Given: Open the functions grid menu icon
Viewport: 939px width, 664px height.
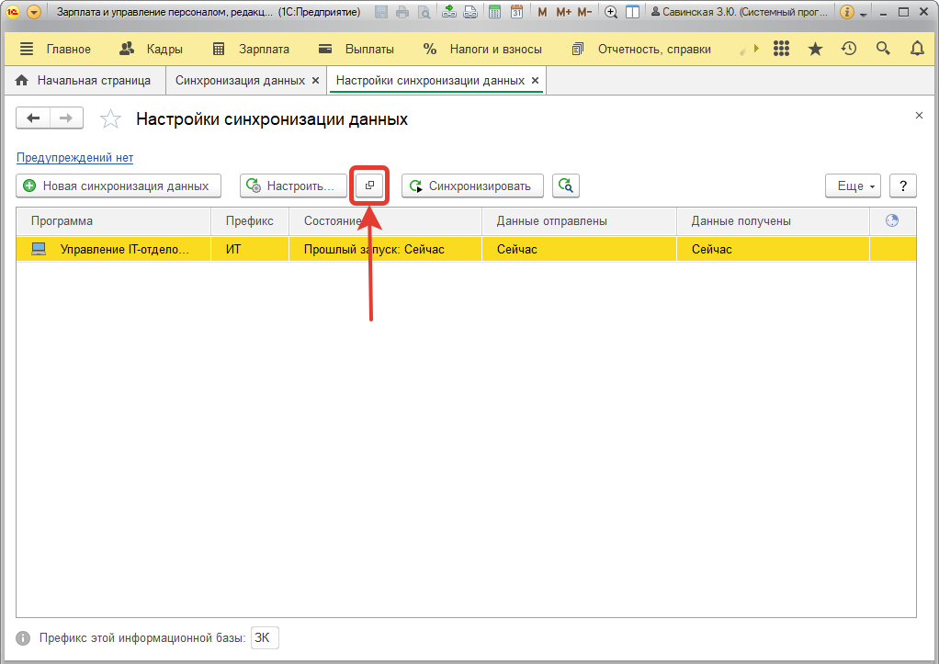Looking at the screenshot, I should coord(781,49).
